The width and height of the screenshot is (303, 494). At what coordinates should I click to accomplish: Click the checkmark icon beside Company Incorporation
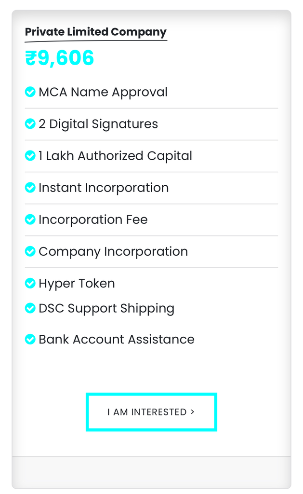[30, 251]
